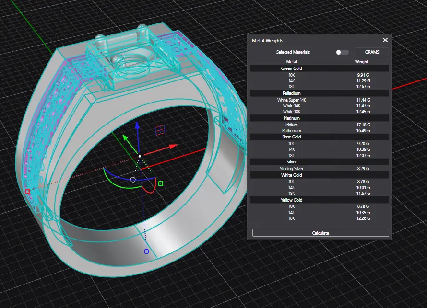Click the Iridium metal row
The height and width of the screenshot is (308, 427).
(291, 125)
